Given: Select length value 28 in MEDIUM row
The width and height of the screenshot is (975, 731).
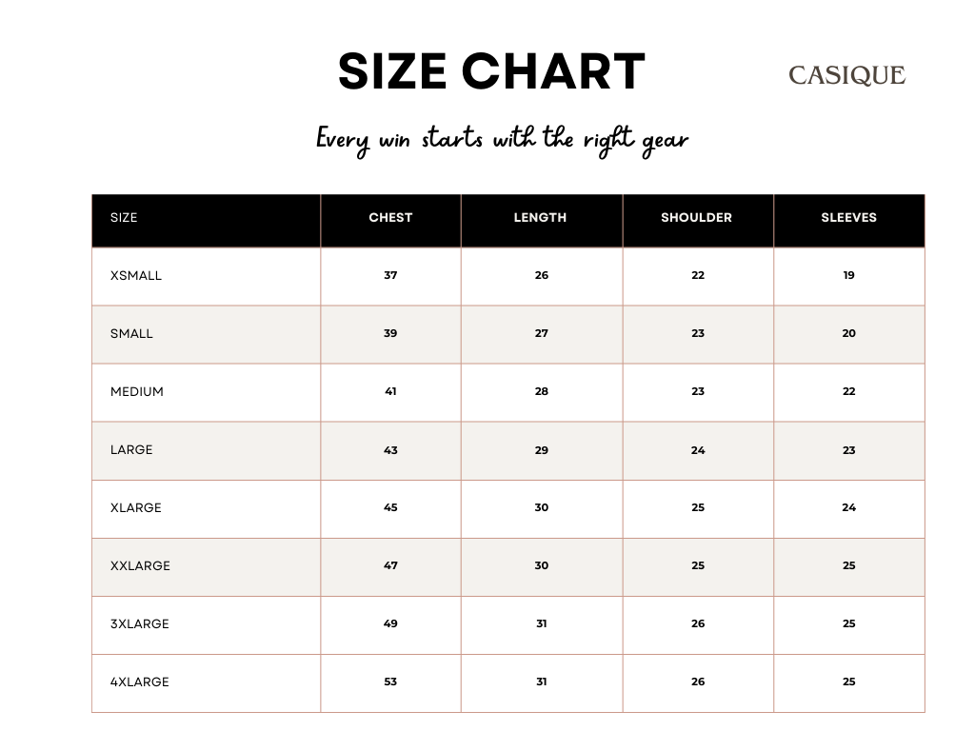Looking at the screenshot, I should [541, 392].
